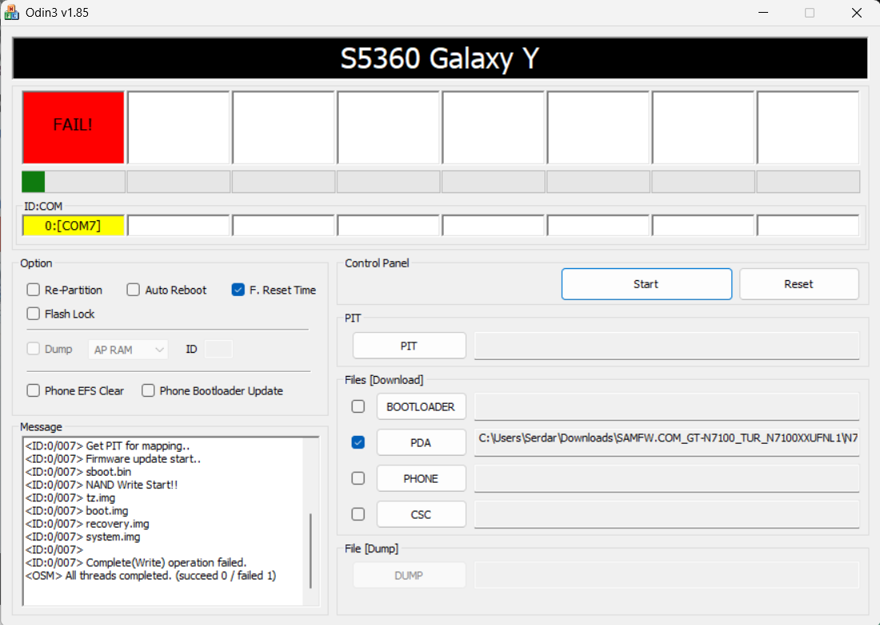Screen dimensions: 880x625
Task: Click the PHONE file button
Action: (421, 478)
